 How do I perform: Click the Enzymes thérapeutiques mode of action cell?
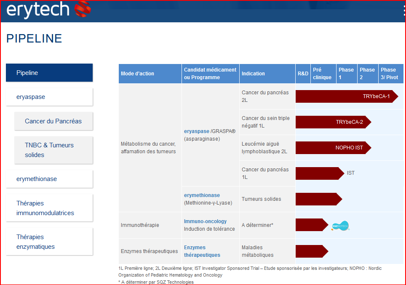150,251
